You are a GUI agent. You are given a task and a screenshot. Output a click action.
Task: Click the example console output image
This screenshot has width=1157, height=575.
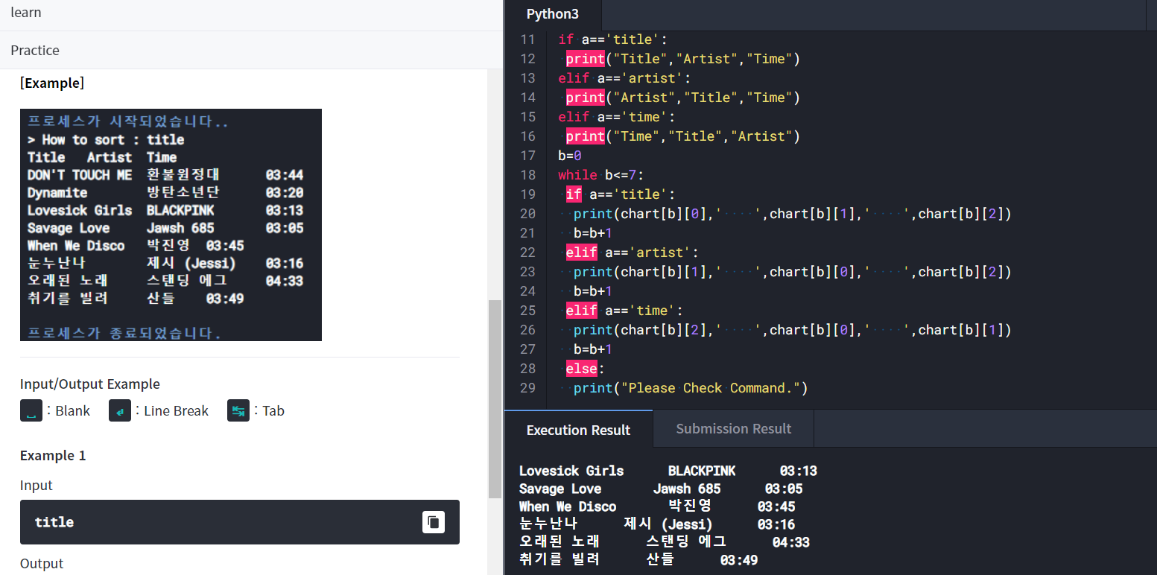coord(171,225)
